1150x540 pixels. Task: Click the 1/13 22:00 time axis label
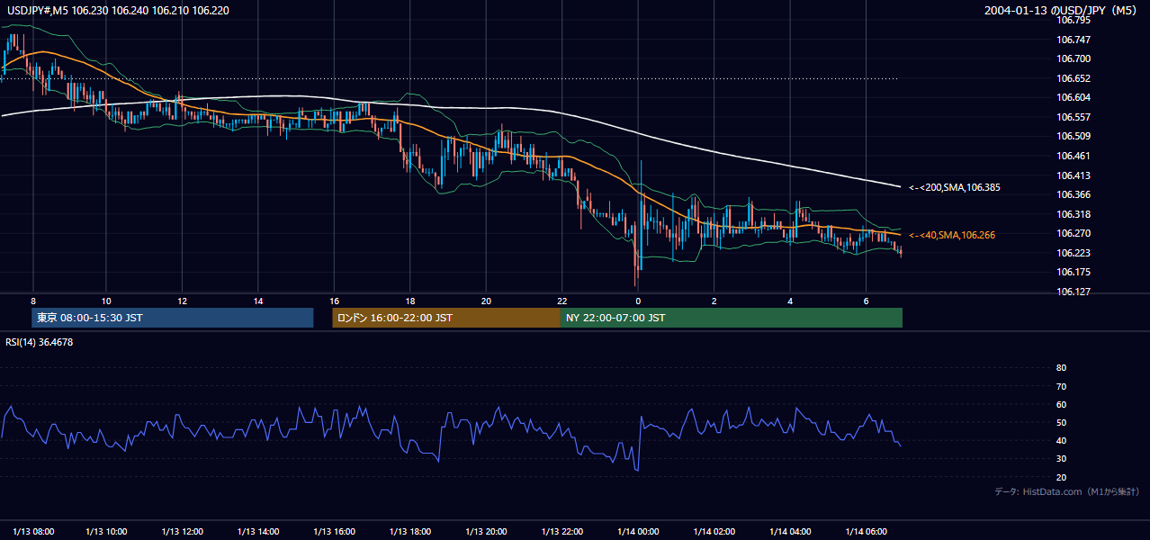pyautogui.click(x=562, y=531)
